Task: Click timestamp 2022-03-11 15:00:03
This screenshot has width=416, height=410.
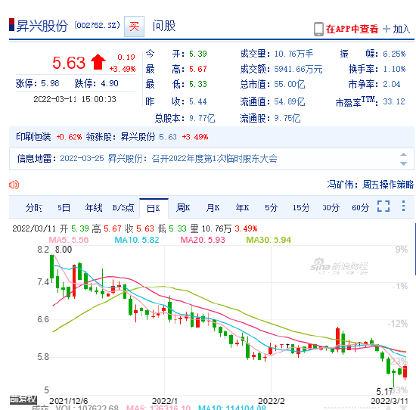Action: tap(75, 99)
